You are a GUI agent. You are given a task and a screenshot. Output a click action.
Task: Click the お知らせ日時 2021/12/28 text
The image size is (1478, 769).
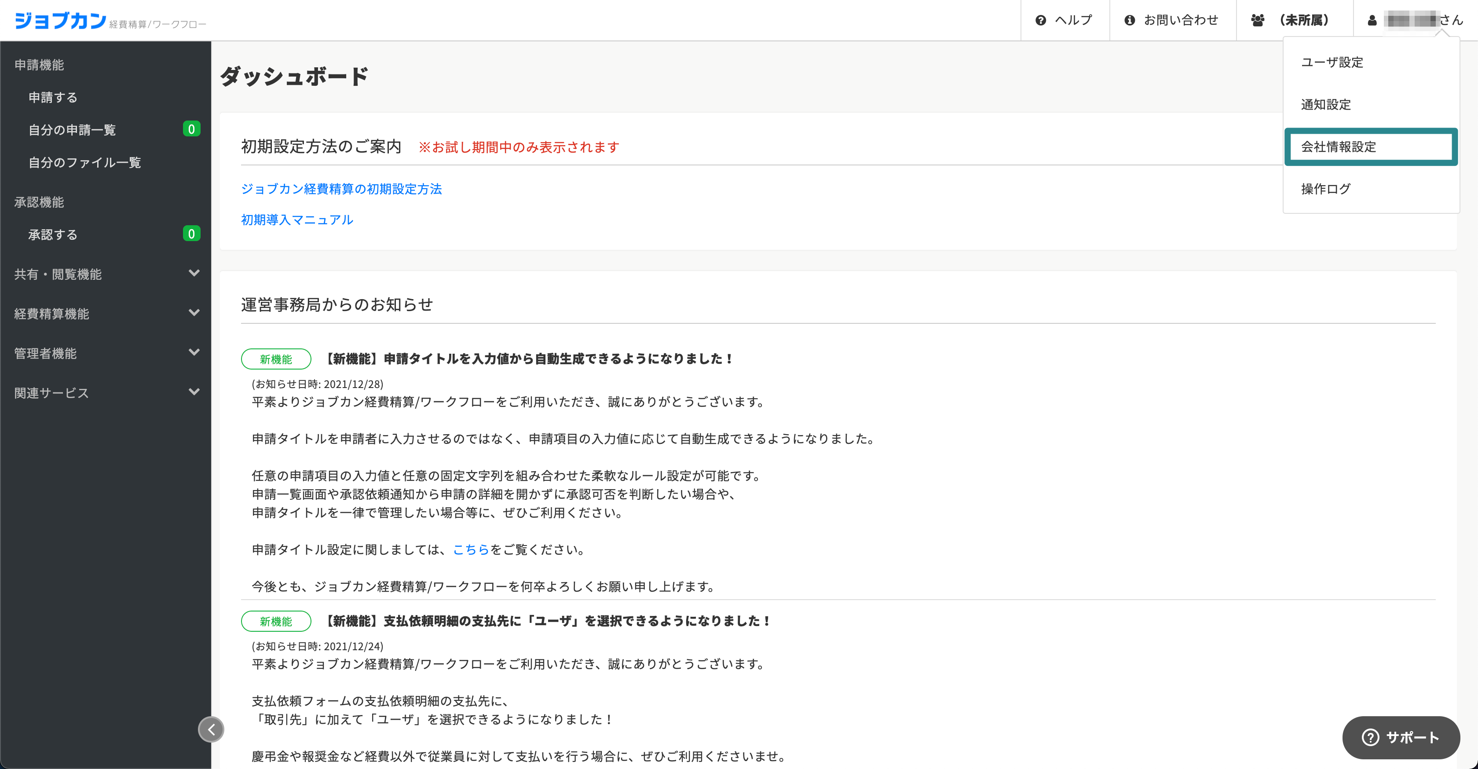[317, 384]
